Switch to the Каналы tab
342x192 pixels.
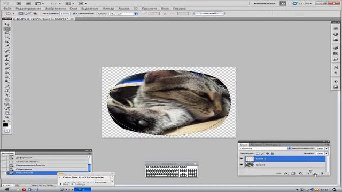[x=256, y=145]
